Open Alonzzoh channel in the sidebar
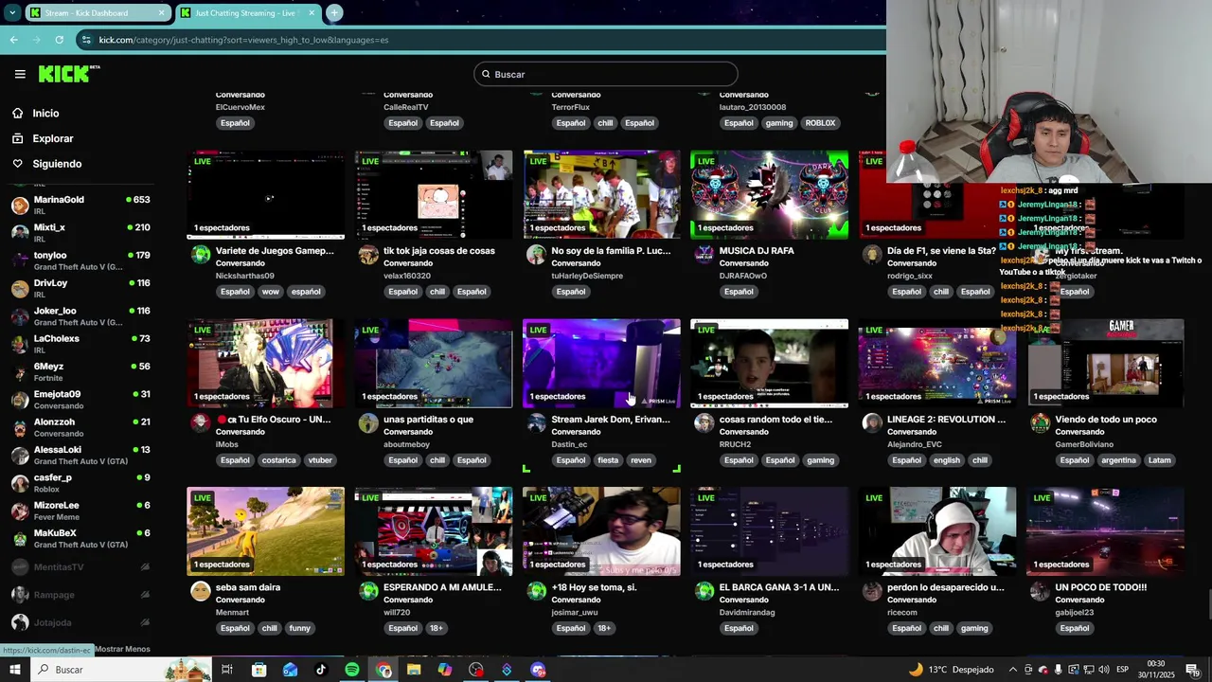Screen dimensions: 1212x682 tap(80, 426)
